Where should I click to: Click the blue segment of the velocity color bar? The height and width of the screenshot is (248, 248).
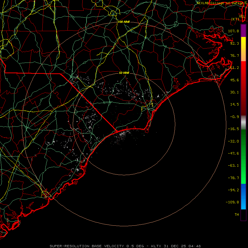coord(243,196)
